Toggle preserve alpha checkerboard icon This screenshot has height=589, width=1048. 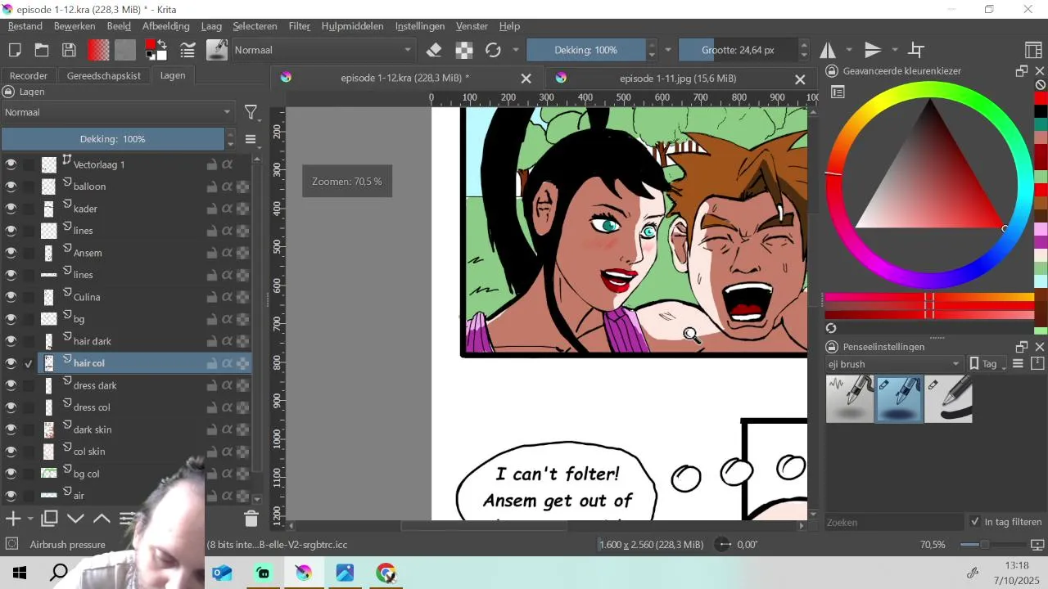click(464, 50)
